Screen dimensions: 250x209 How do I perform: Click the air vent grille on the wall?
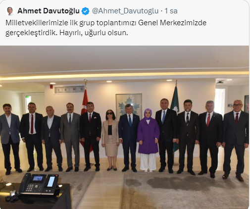coord(69,90)
